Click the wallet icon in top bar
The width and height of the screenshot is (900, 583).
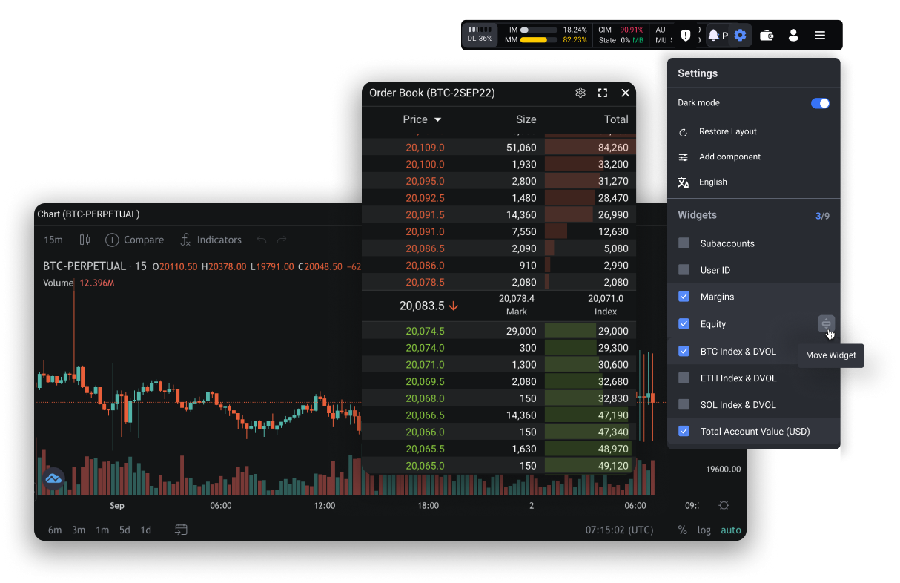point(767,35)
